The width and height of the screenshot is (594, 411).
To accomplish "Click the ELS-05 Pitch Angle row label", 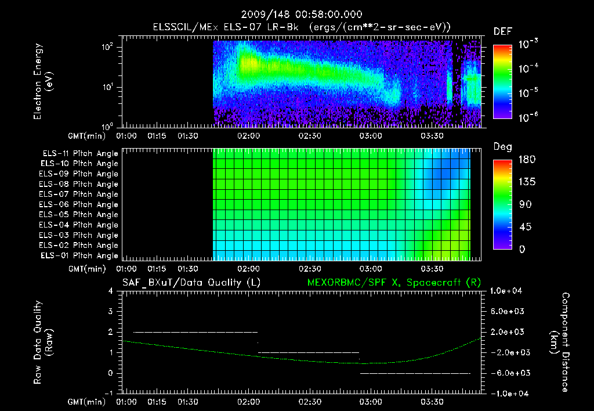I will 79,215.
